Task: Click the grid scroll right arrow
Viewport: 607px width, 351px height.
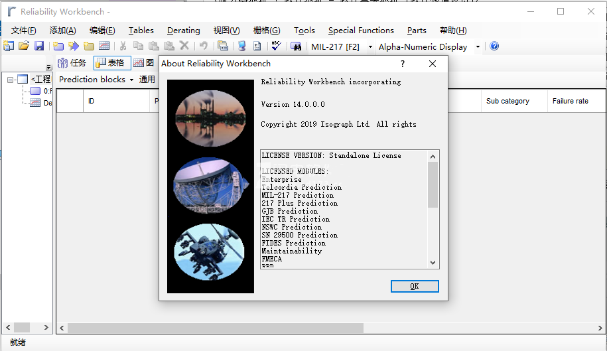Action: (600, 328)
